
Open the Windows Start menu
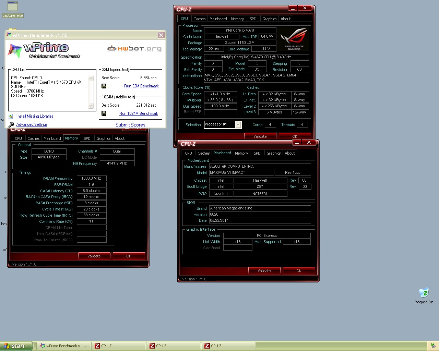click(x=16, y=346)
